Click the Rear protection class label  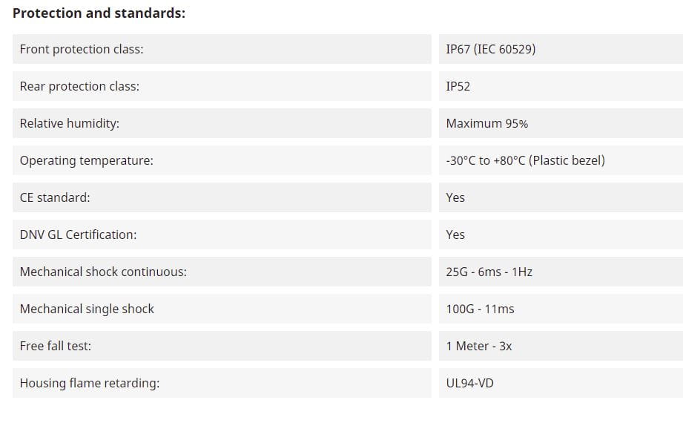coord(79,86)
